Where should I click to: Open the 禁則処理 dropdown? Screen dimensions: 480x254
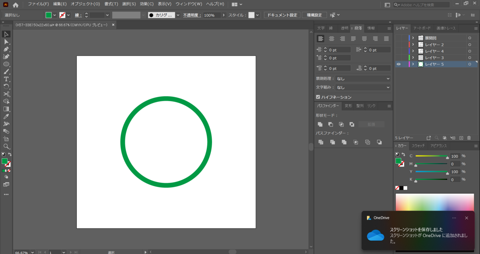point(363,79)
